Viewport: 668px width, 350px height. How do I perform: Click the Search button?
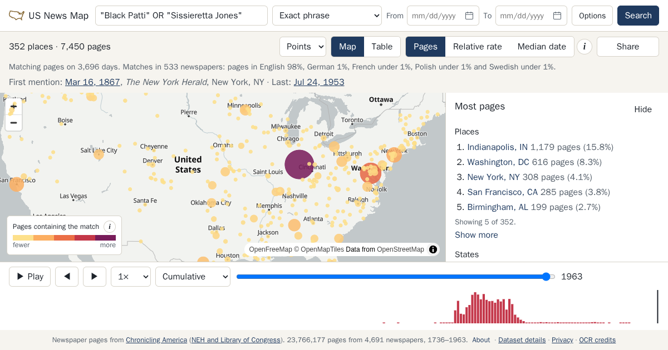[x=638, y=16]
